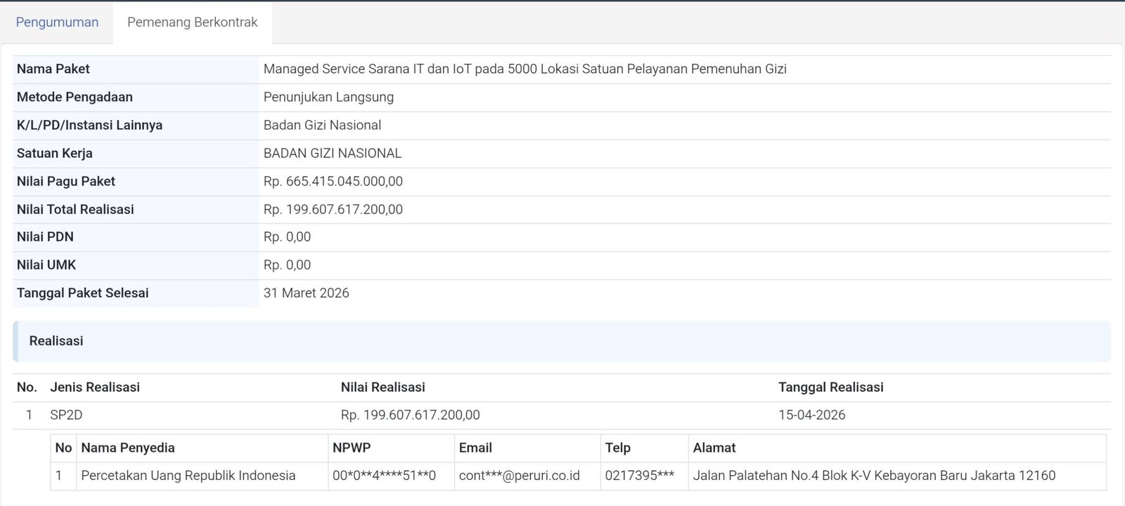Click the Badan Gizi Nasional K/L/PD value

tap(322, 125)
